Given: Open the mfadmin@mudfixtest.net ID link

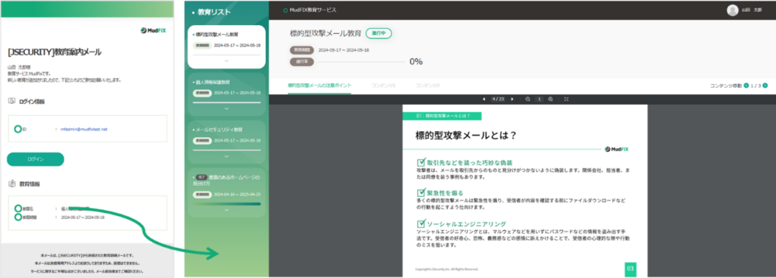Looking at the screenshot, I should (83, 129).
